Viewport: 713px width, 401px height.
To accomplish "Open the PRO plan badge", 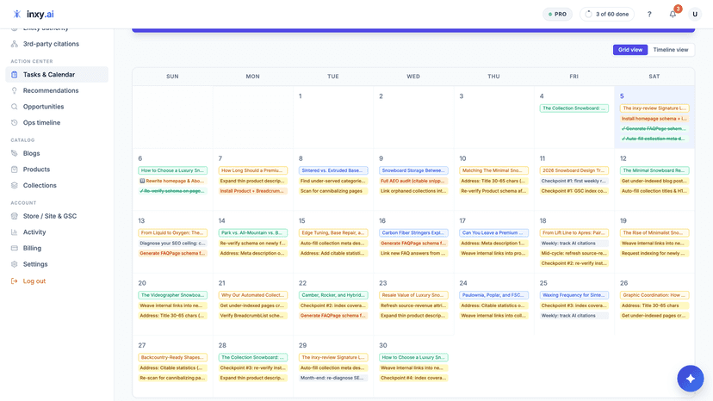I will [x=557, y=14].
